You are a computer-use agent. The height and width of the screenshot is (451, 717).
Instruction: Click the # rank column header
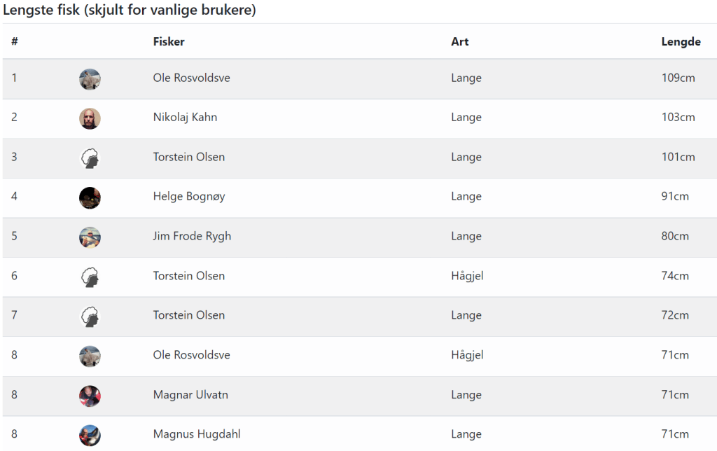point(15,41)
